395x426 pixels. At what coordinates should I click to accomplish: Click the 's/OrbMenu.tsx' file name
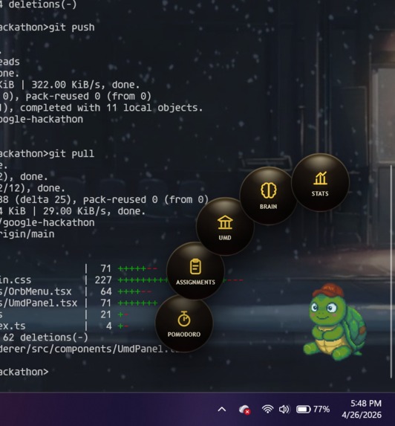pos(36,291)
